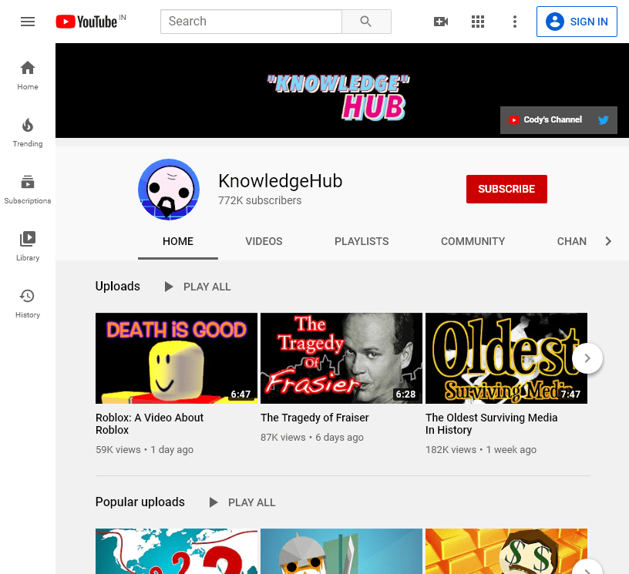Click '87K views • 6 days ago' text

coord(312,438)
